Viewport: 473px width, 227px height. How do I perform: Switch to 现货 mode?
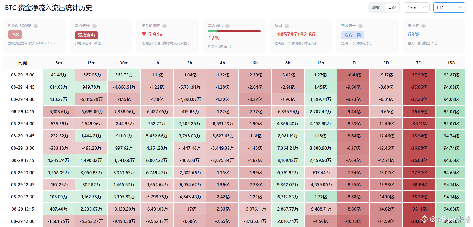pyautogui.click(x=376, y=8)
